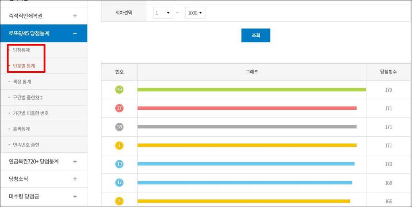Open the 당첨통계 submenu item

coord(21,50)
